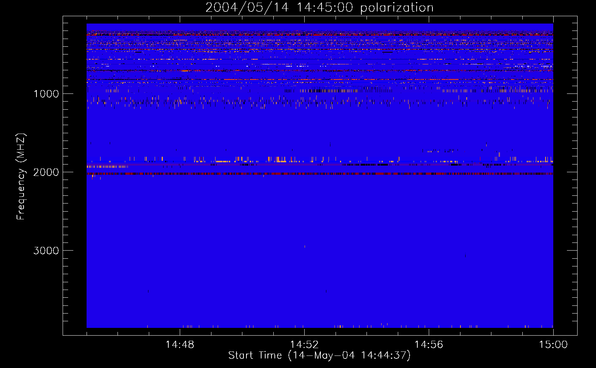Click the "Start Time" x-axis label text
The image size is (596, 368).
[x=255, y=355]
